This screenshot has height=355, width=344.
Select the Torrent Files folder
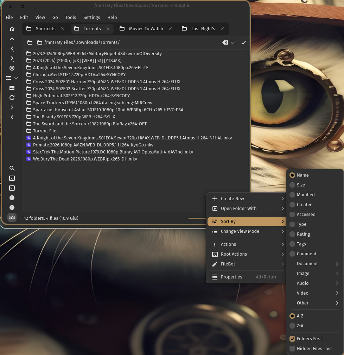click(x=45, y=131)
